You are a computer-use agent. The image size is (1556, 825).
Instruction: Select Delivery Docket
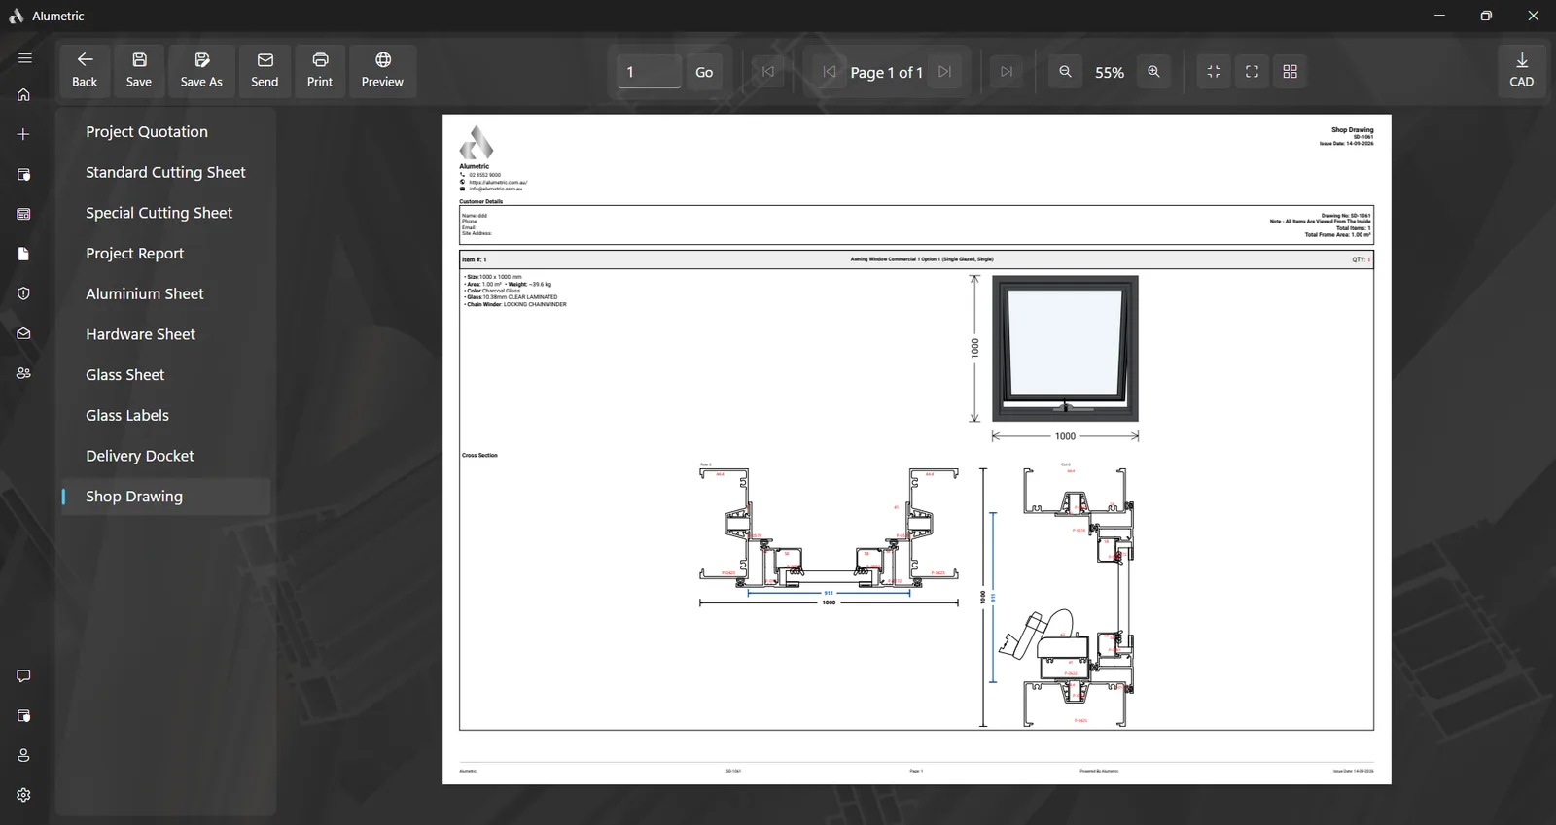tap(166, 456)
